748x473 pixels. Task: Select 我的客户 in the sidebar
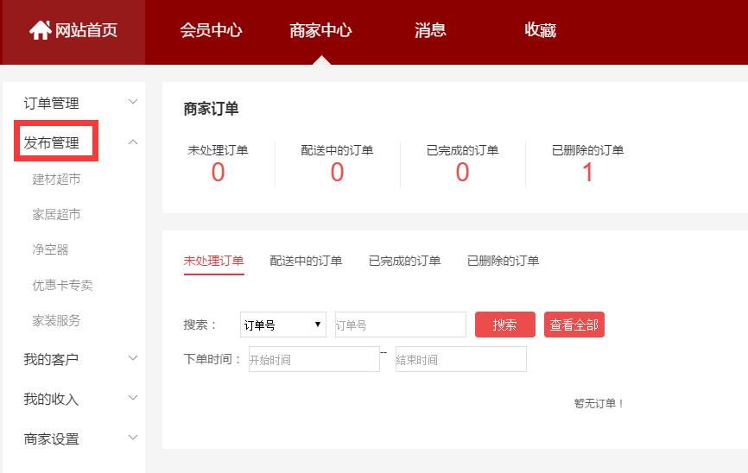click(x=51, y=359)
